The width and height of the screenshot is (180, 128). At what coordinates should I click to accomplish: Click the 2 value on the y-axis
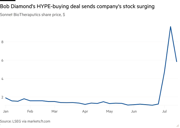[x=3, y=97]
